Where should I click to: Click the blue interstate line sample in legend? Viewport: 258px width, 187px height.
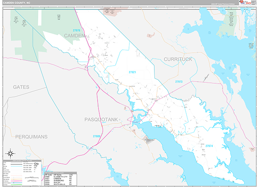pyautogui.click(x=16, y=183)
